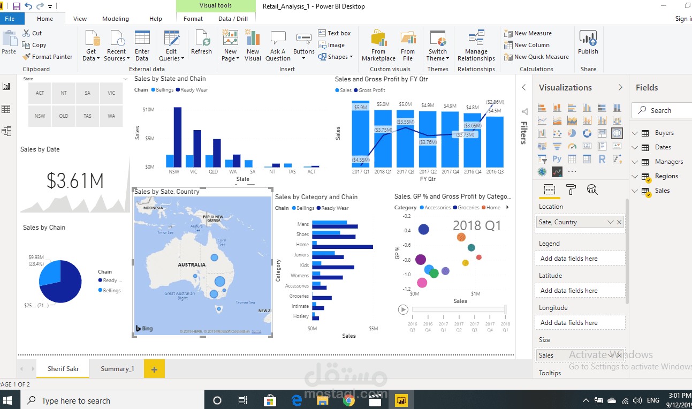Undo the last action in the title bar
Screen dimensions: 692x409
tap(28, 6)
